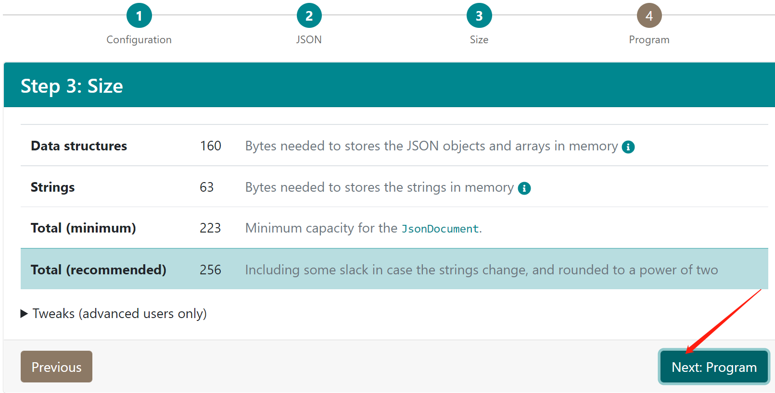775x393 pixels.
Task: Click the Step 3: Size header banner
Action: tap(192, 85)
